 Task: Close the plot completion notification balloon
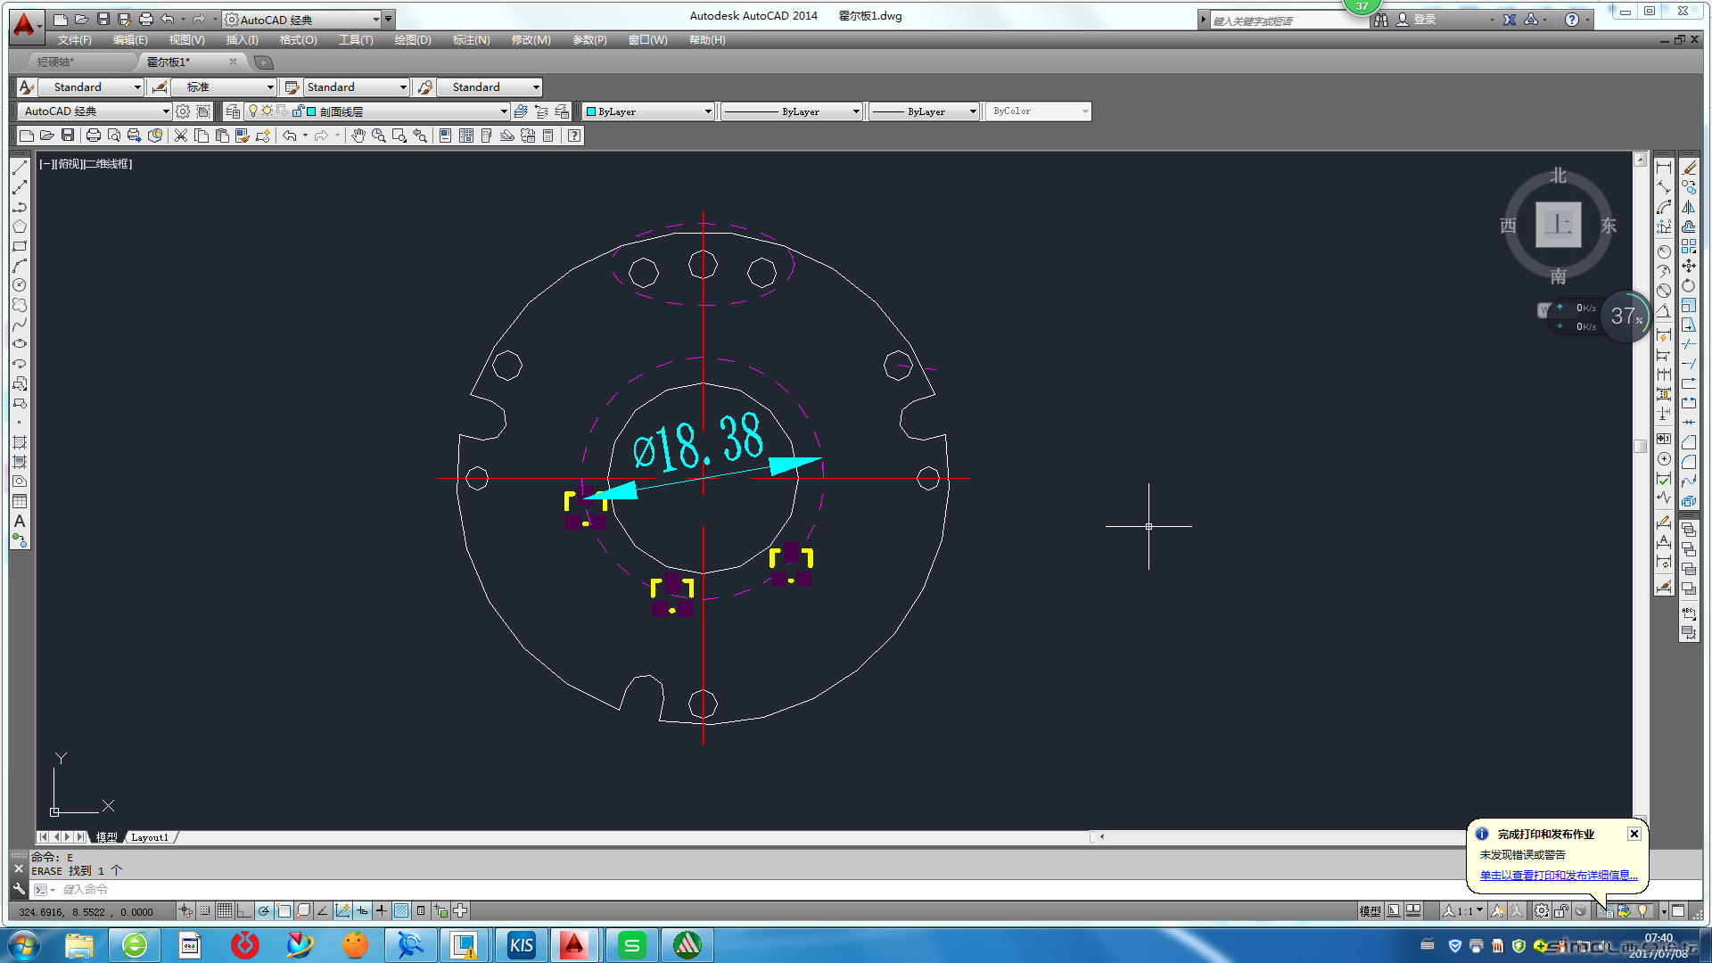[x=1634, y=834]
